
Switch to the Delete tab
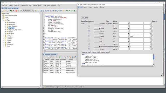(x=102, y=7)
